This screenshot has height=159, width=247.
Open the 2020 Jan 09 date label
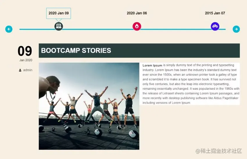pos(59,13)
